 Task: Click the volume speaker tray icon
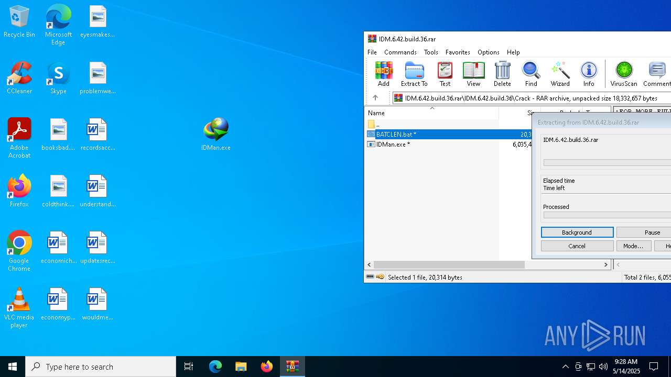[603, 367]
